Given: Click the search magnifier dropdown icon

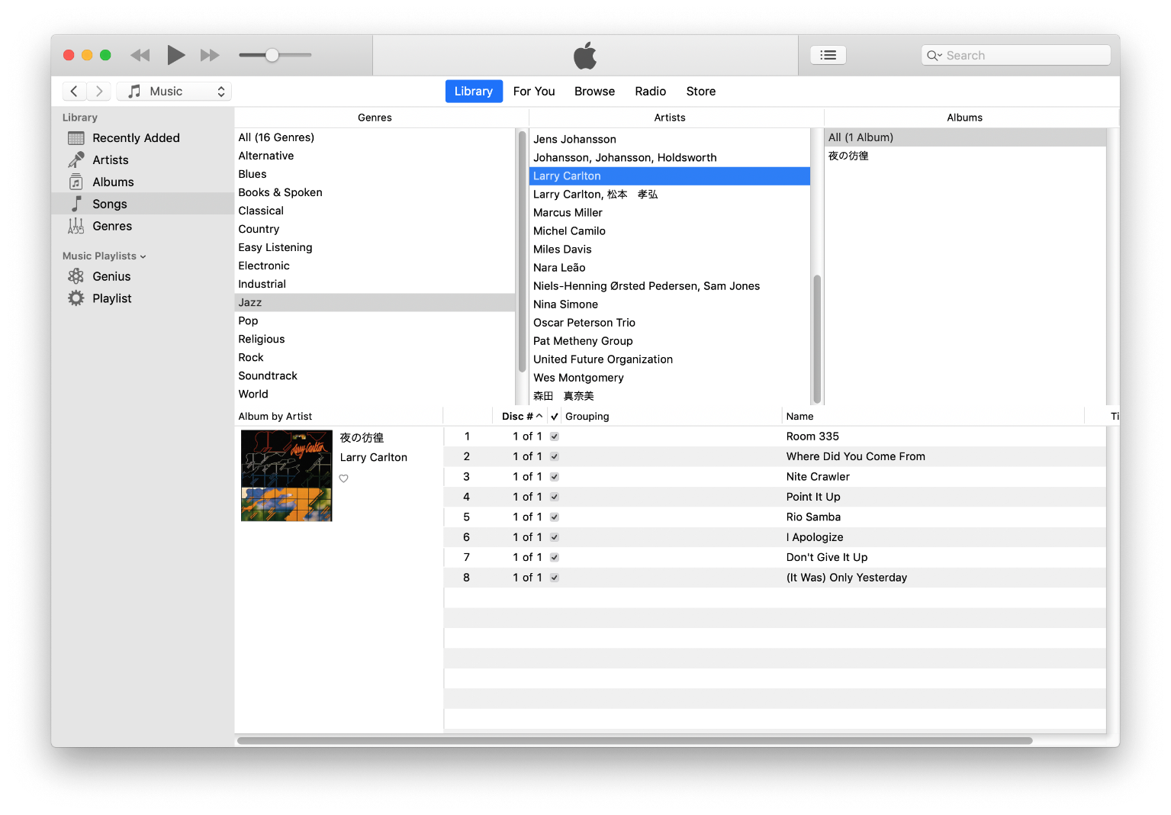Looking at the screenshot, I should (934, 55).
